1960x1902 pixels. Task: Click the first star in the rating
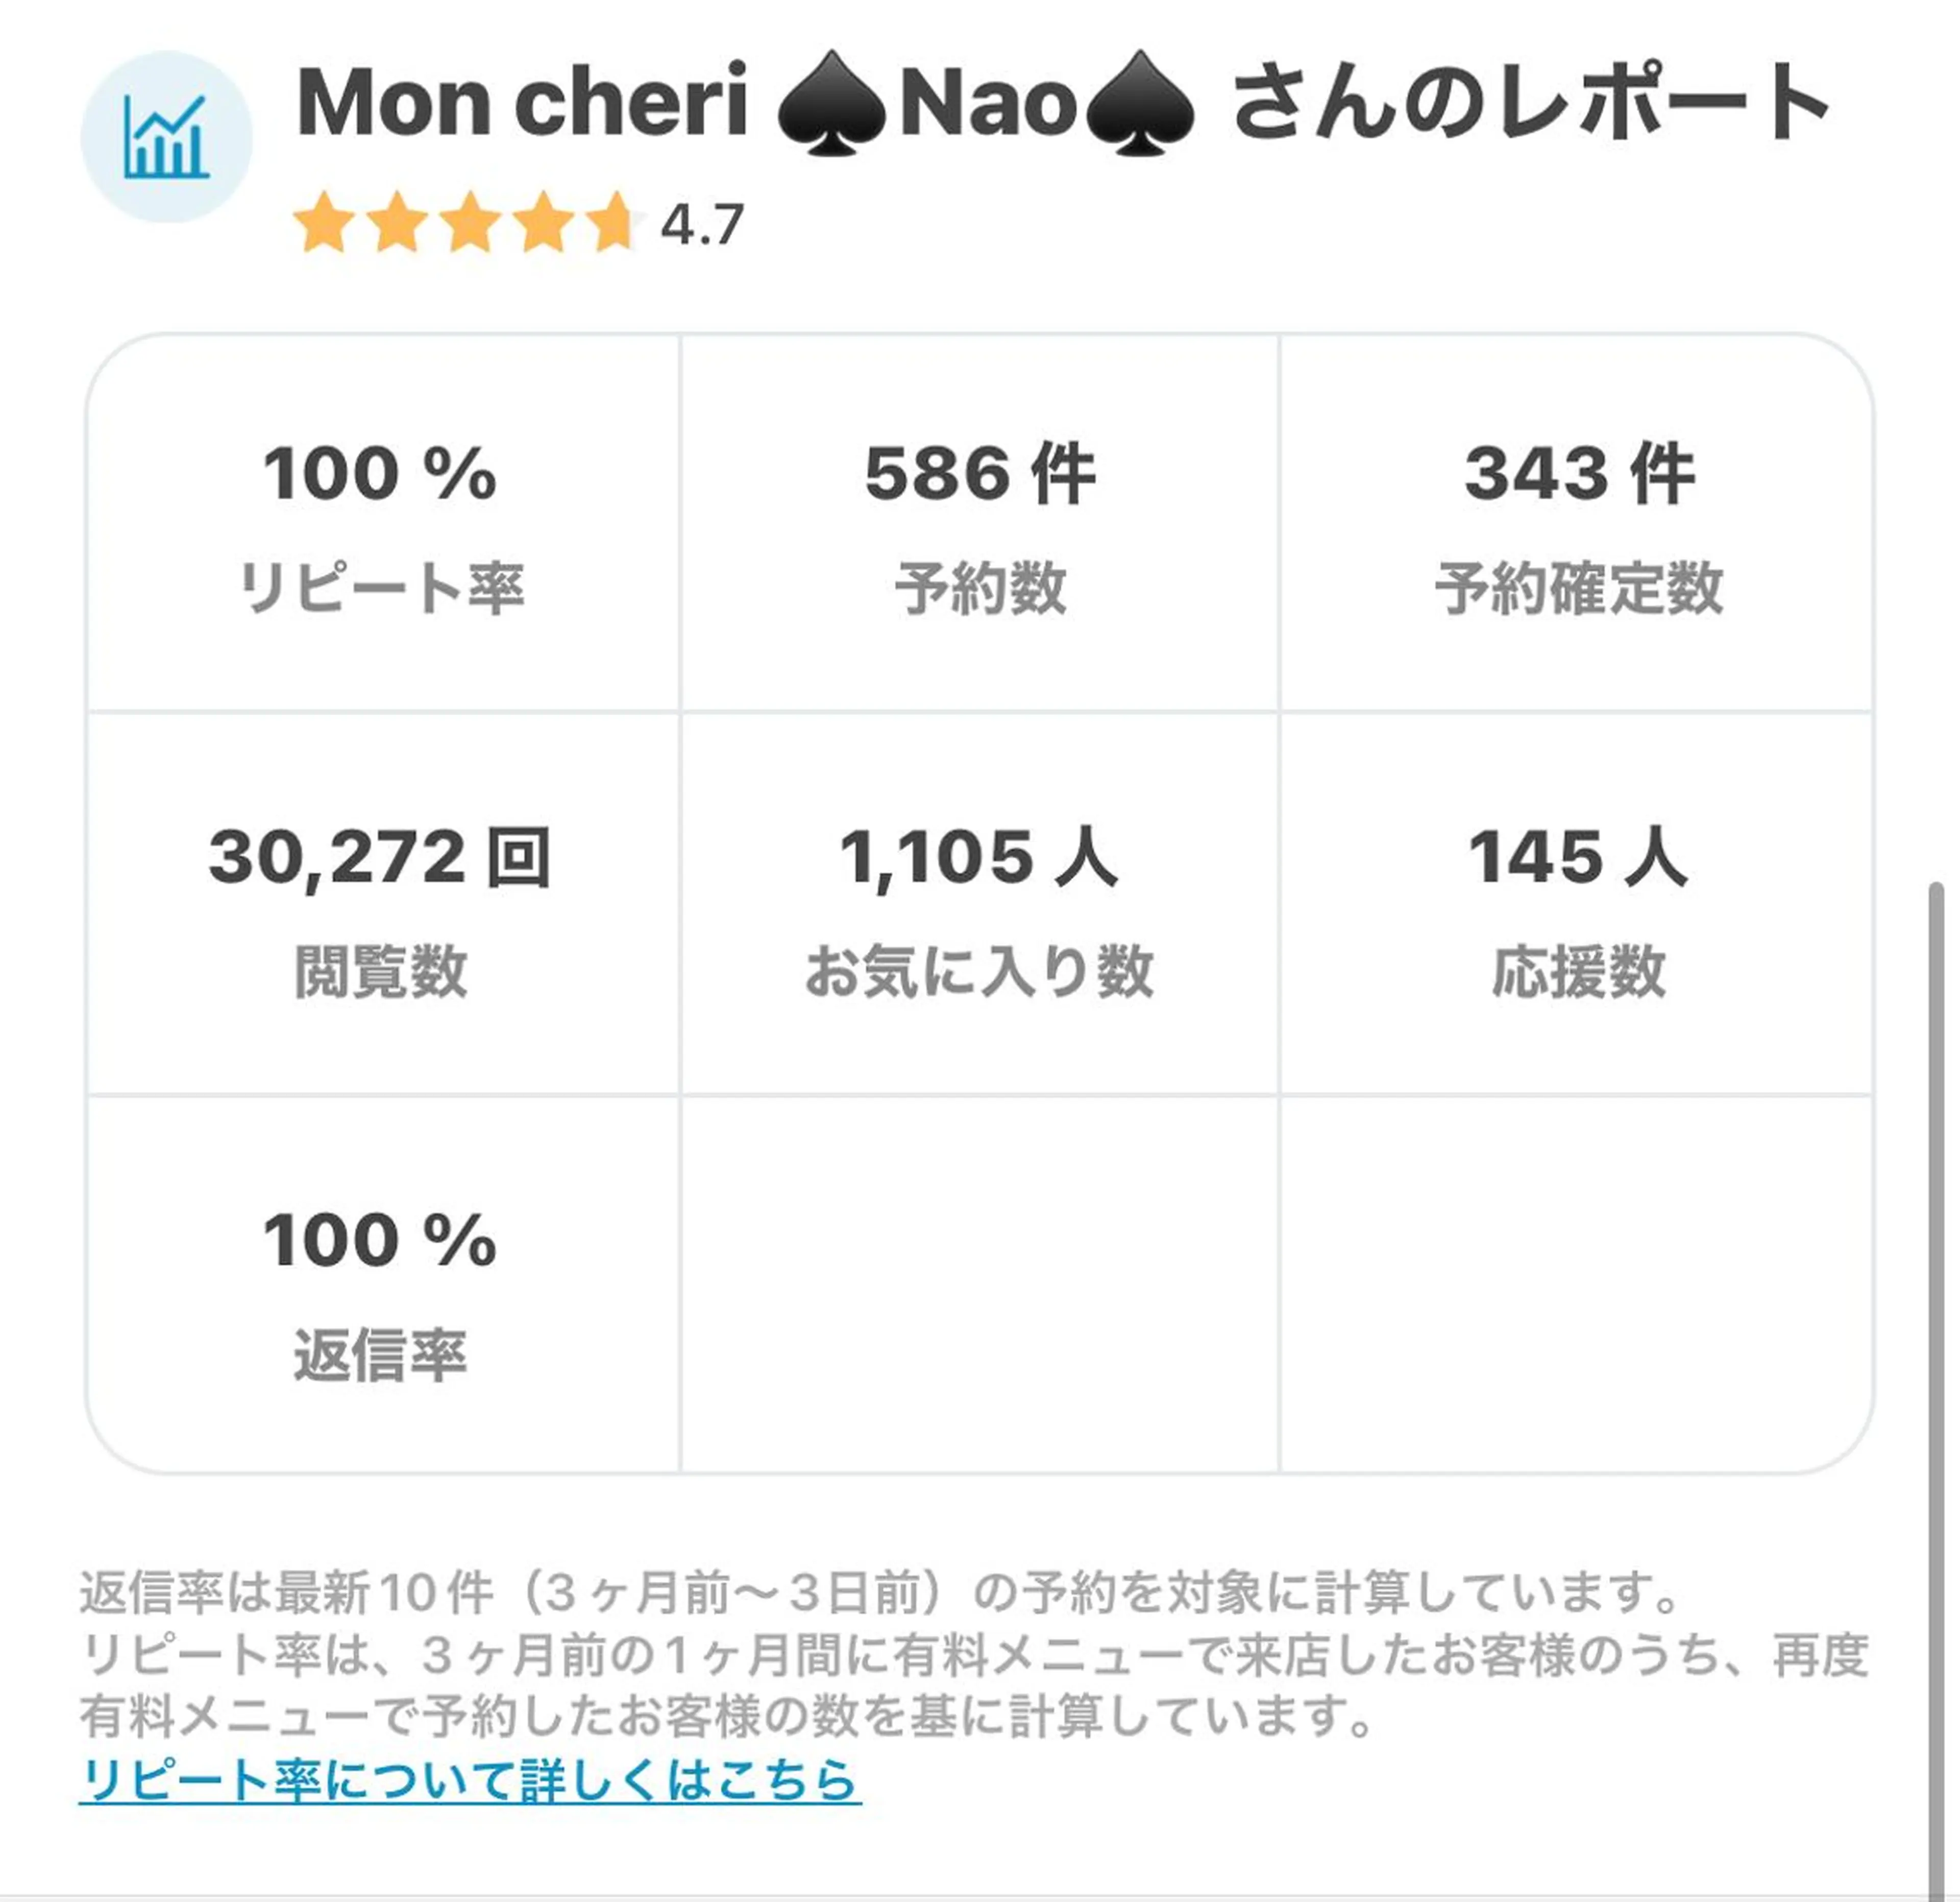point(324,222)
